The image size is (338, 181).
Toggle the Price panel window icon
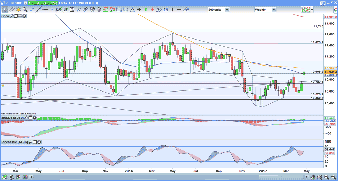(16, 16)
